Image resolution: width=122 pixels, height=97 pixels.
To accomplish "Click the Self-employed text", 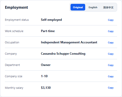I will 51,20.
